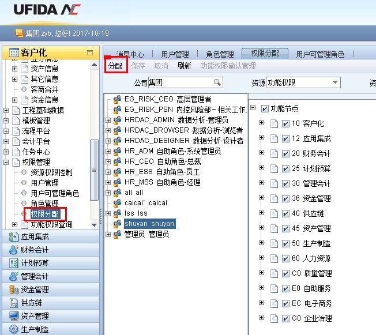
Task: Collapse the 功能节点 root node
Action: (253, 108)
